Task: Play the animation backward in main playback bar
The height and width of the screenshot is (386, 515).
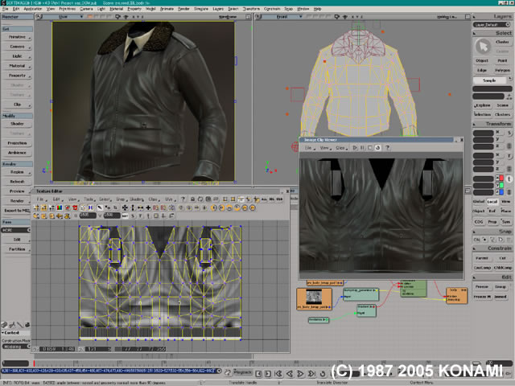Action: tap(290, 373)
